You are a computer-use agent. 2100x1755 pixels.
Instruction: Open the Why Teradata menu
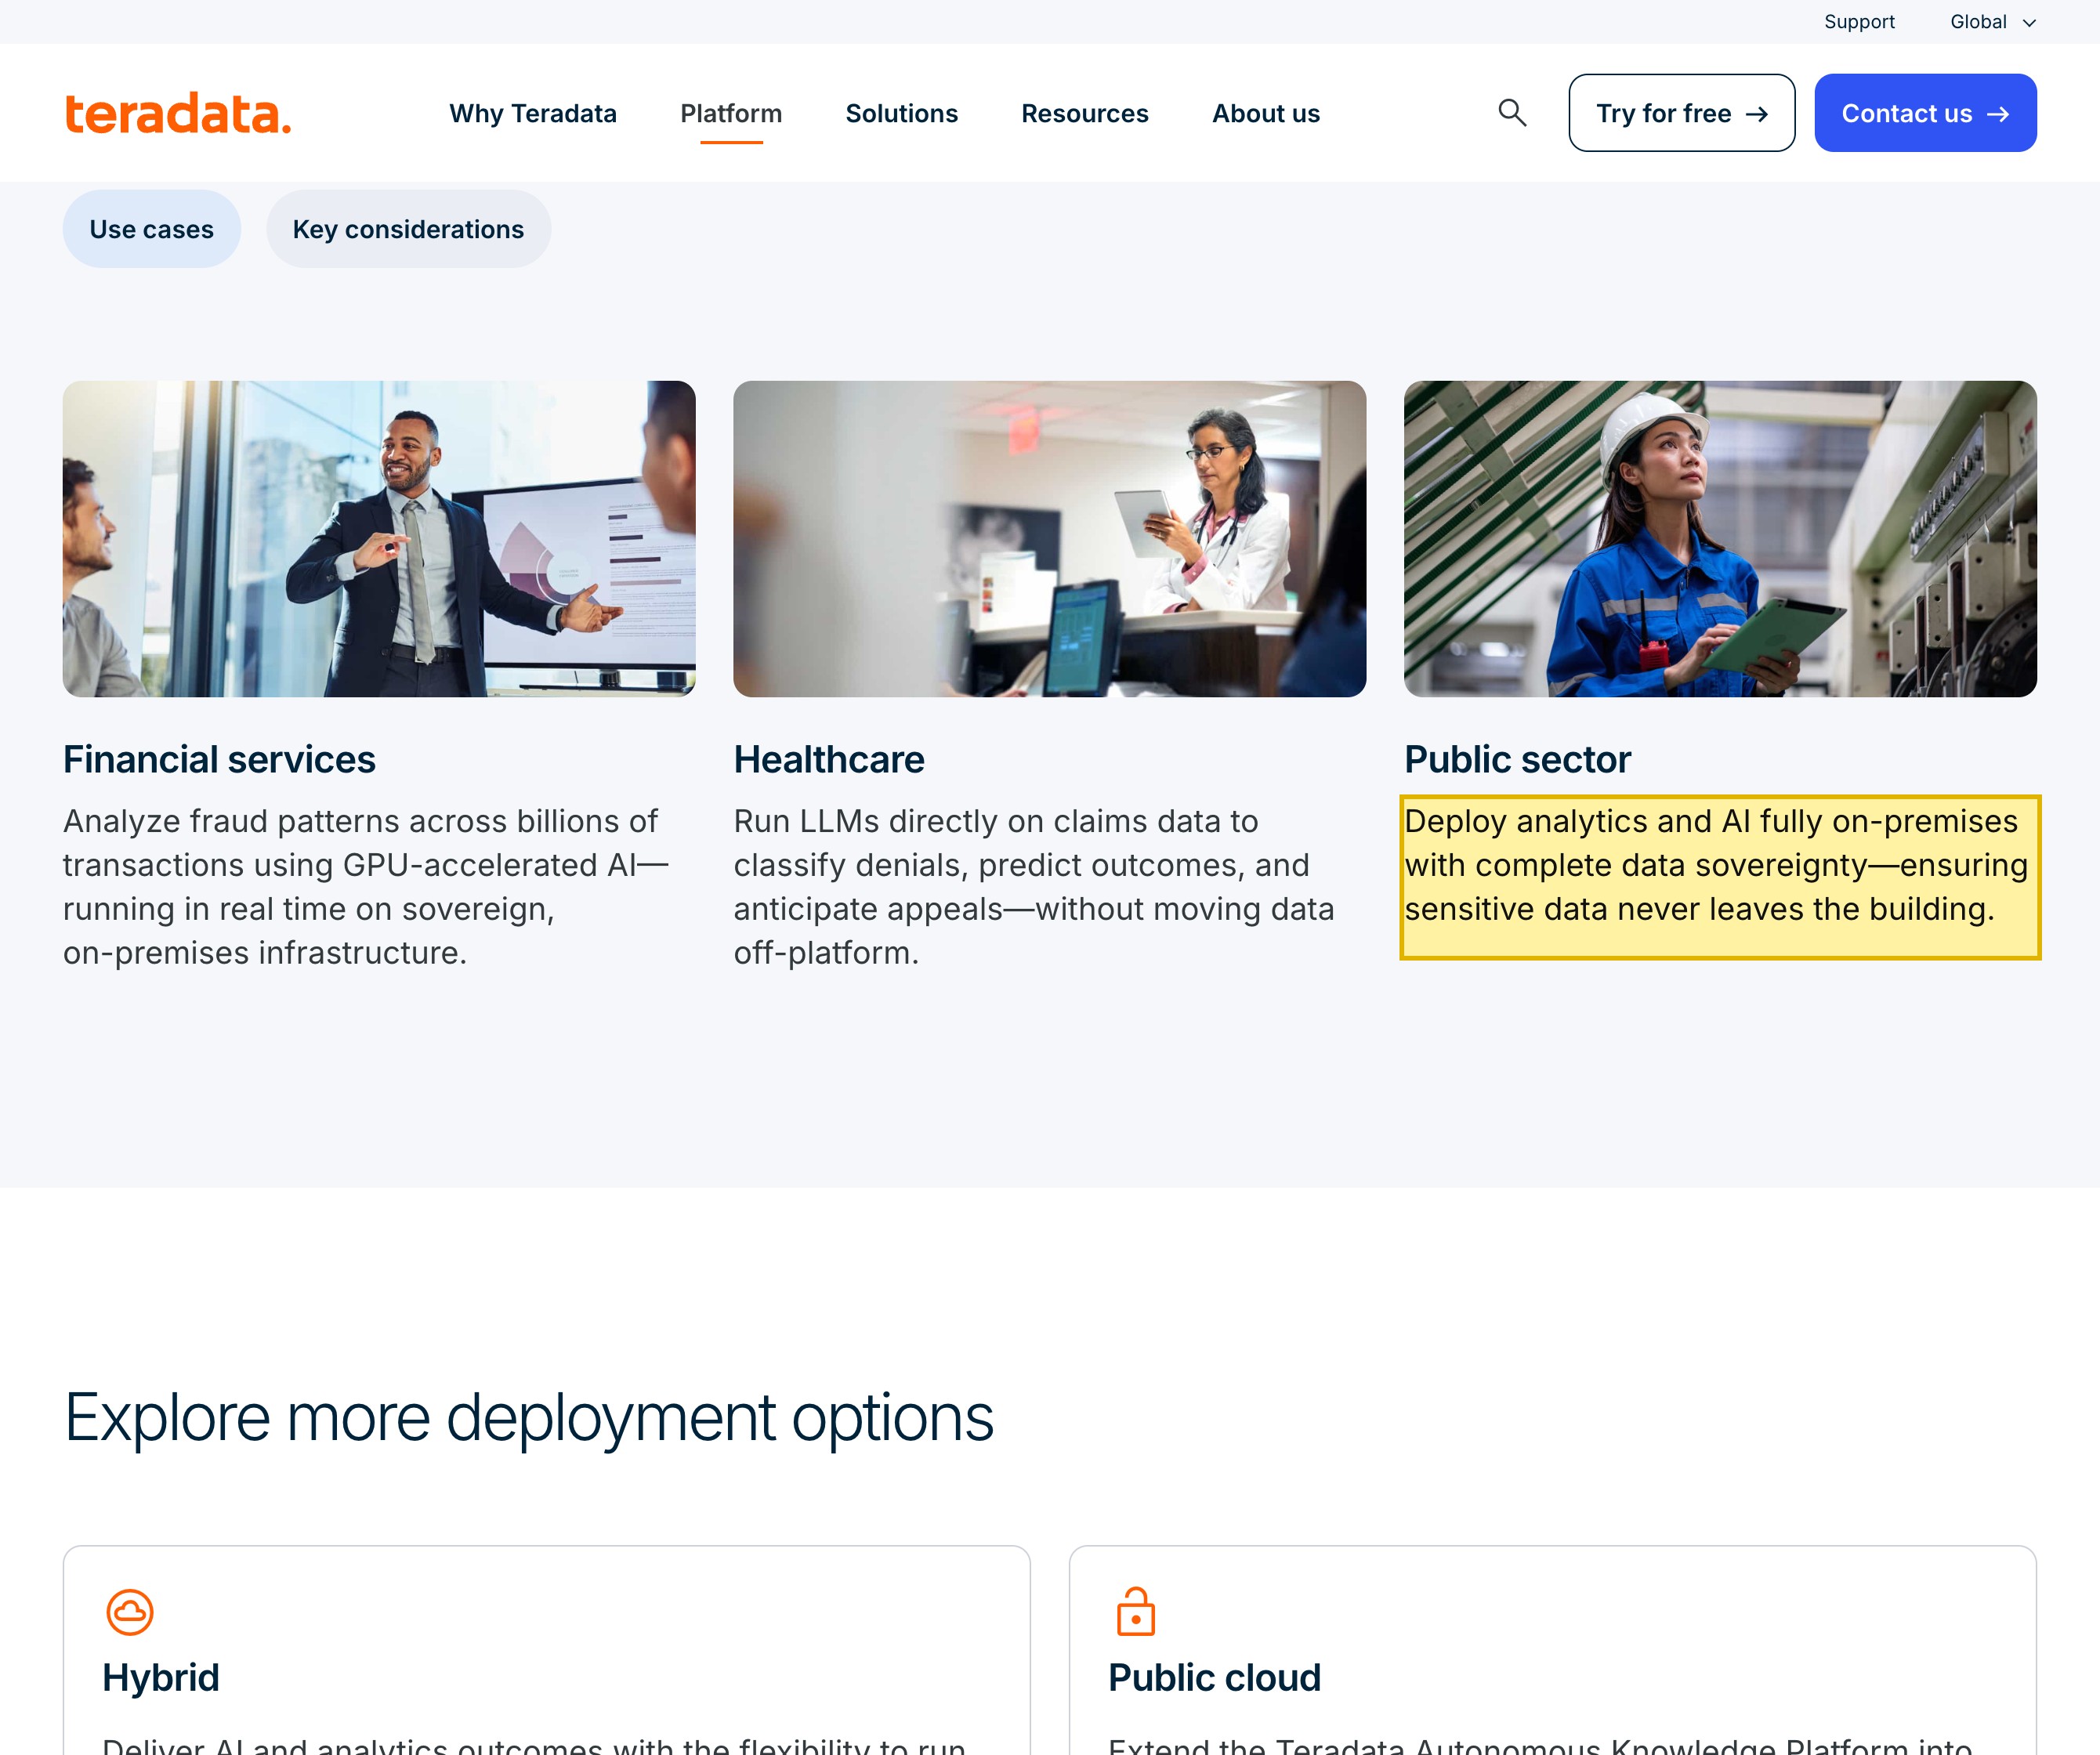point(533,114)
